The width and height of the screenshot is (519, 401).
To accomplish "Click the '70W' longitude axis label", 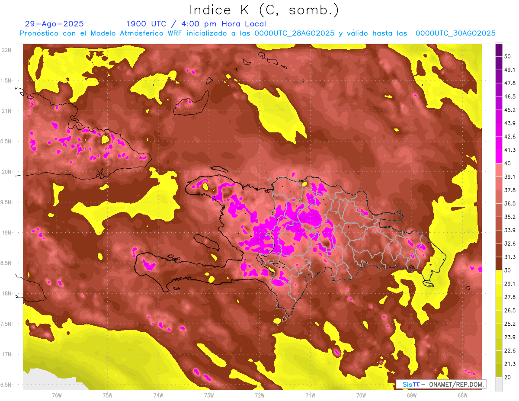I will pyautogui.click(x=361, y=395).
